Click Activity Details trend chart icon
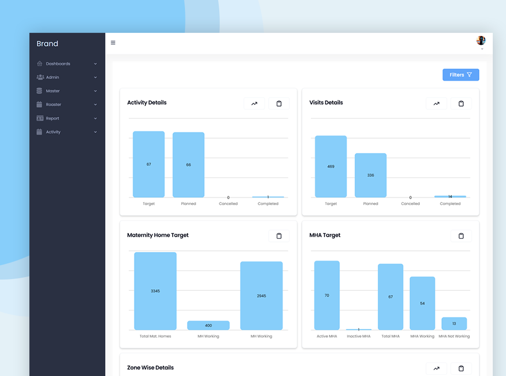The width and height of the screenshot is (506, 376). (254, 104)
